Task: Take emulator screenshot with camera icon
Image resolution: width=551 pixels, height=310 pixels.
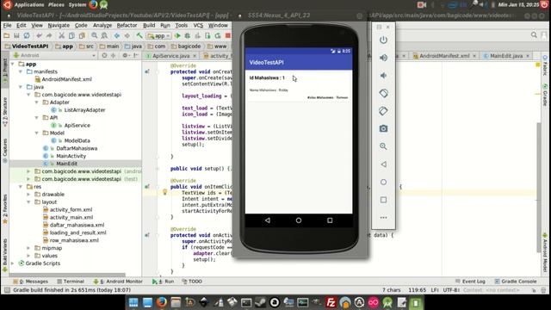Action: point(383,128)
